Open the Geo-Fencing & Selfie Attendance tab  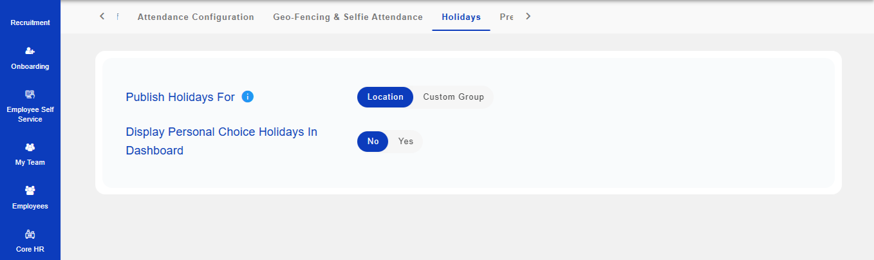348,17
